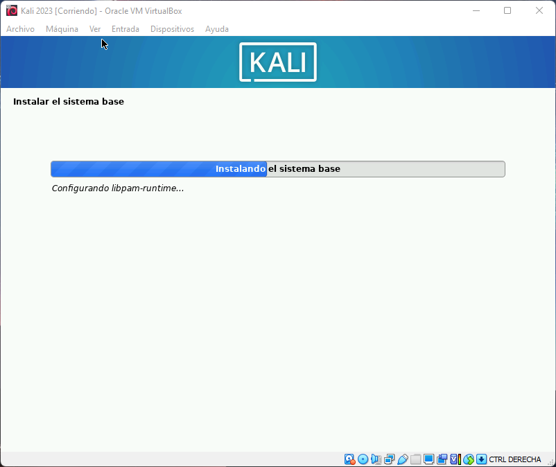Click the keyboard capture arrow icon
This screenshot has width=556, height=467.
[481, 459]
